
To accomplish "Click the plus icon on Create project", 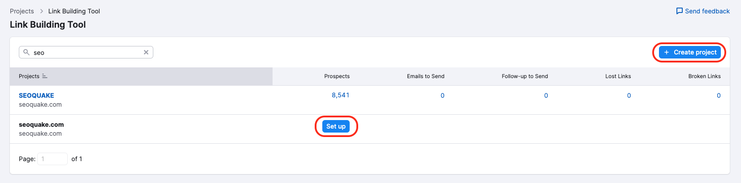I will [x=667, y=52].
